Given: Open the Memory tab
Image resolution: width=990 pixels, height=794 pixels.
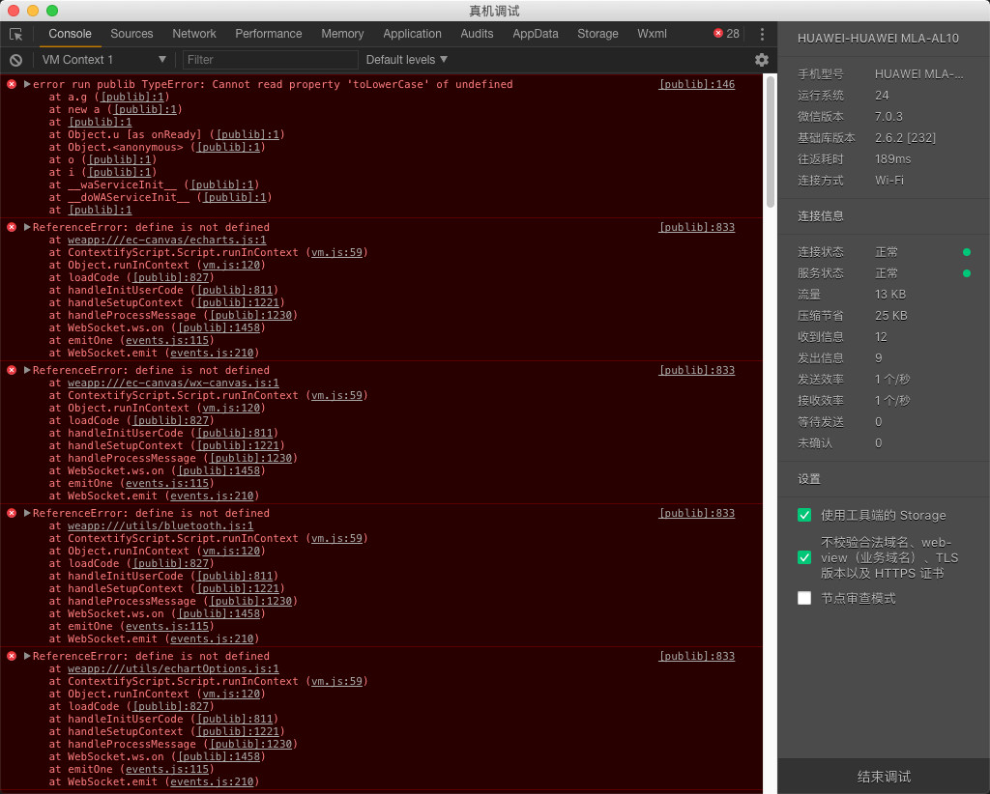Looking at the screenshot, I should (x=342, y=34).
